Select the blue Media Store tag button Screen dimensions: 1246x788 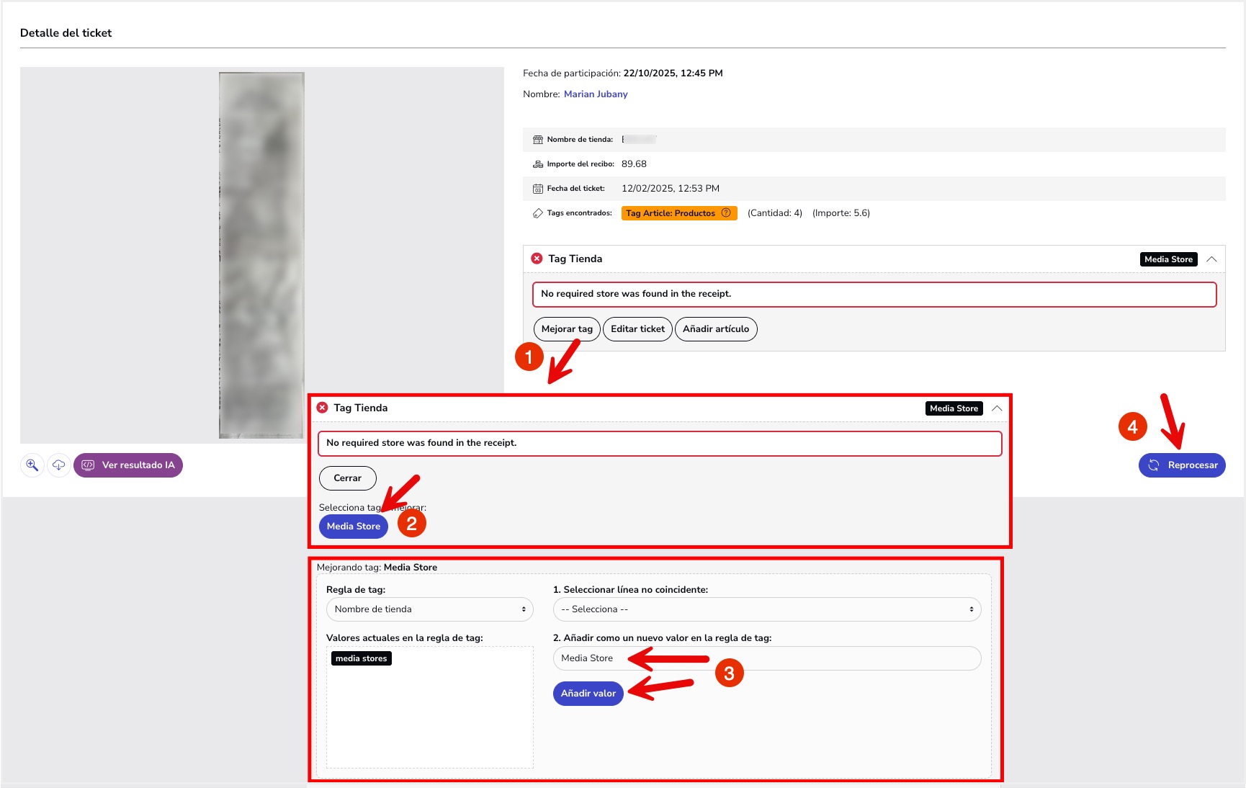pyautogui.click(x=353, y=527)
